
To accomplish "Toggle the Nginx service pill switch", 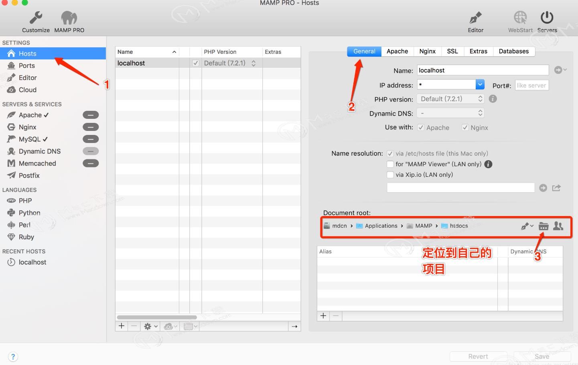I will [x=91, y=127].
